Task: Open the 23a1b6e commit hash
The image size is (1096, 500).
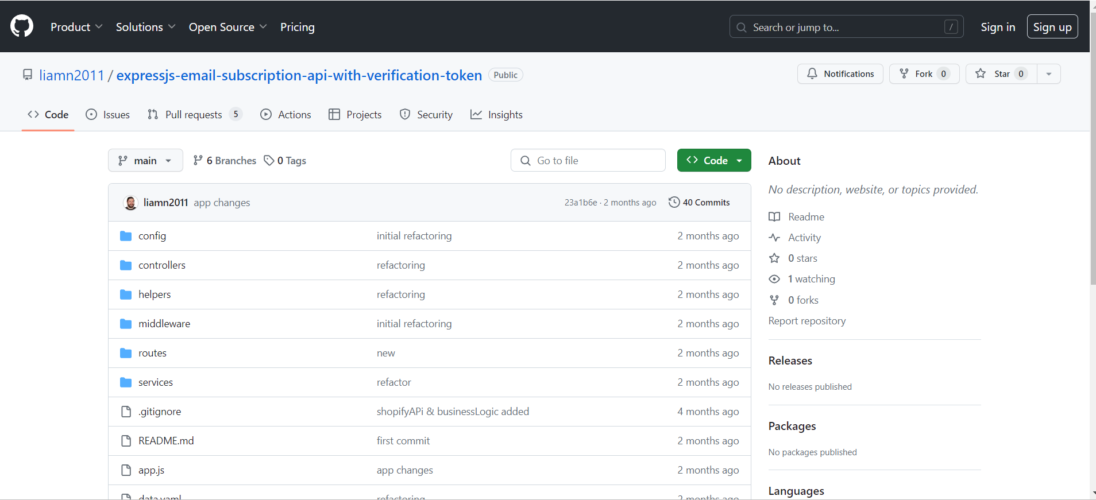Action: tap(581, 203)
